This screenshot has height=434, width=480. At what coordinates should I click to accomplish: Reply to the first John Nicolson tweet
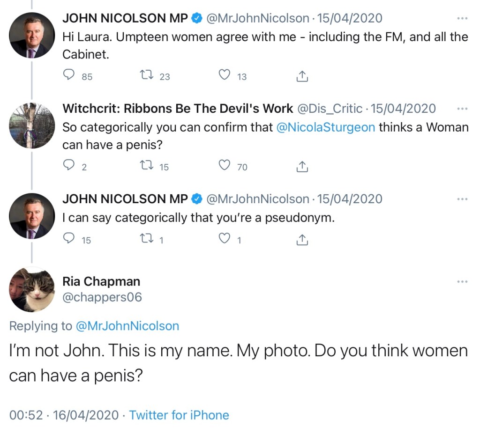tap(69, 75)
